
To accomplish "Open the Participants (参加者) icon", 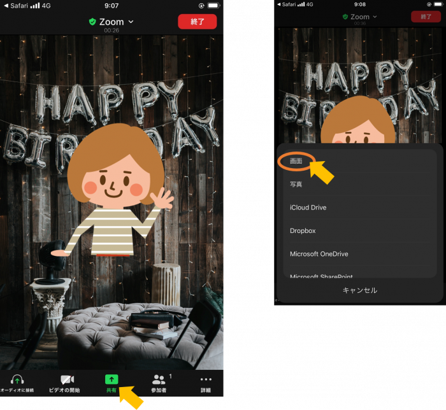I will 159,379.
